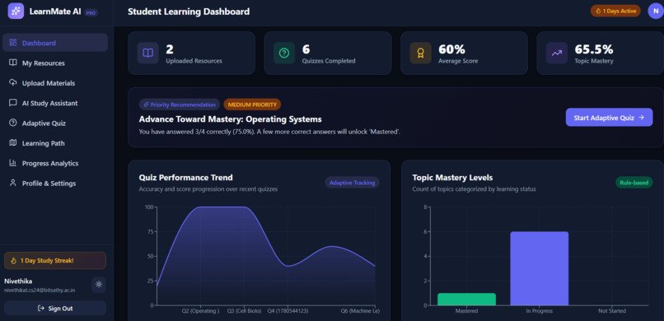Click the Adaptive Tracking badge
Screen dimensions: 664x321
353,182
